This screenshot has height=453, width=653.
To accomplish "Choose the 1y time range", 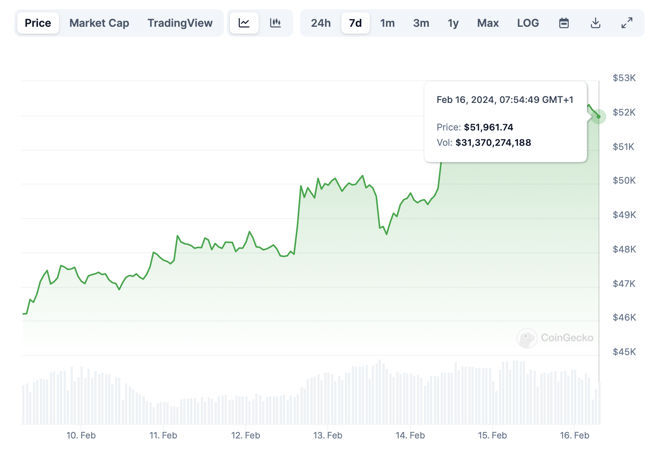I will [453, 23].
